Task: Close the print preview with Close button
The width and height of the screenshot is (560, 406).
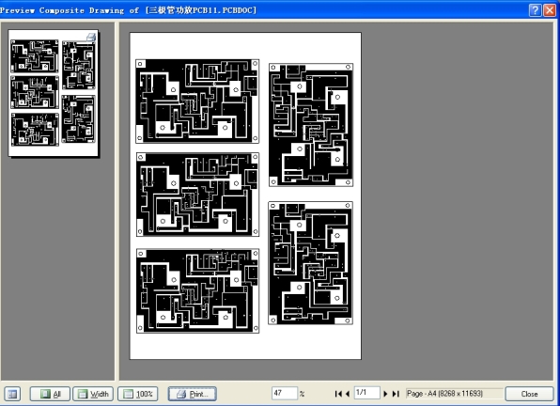Action: (529, 394)
